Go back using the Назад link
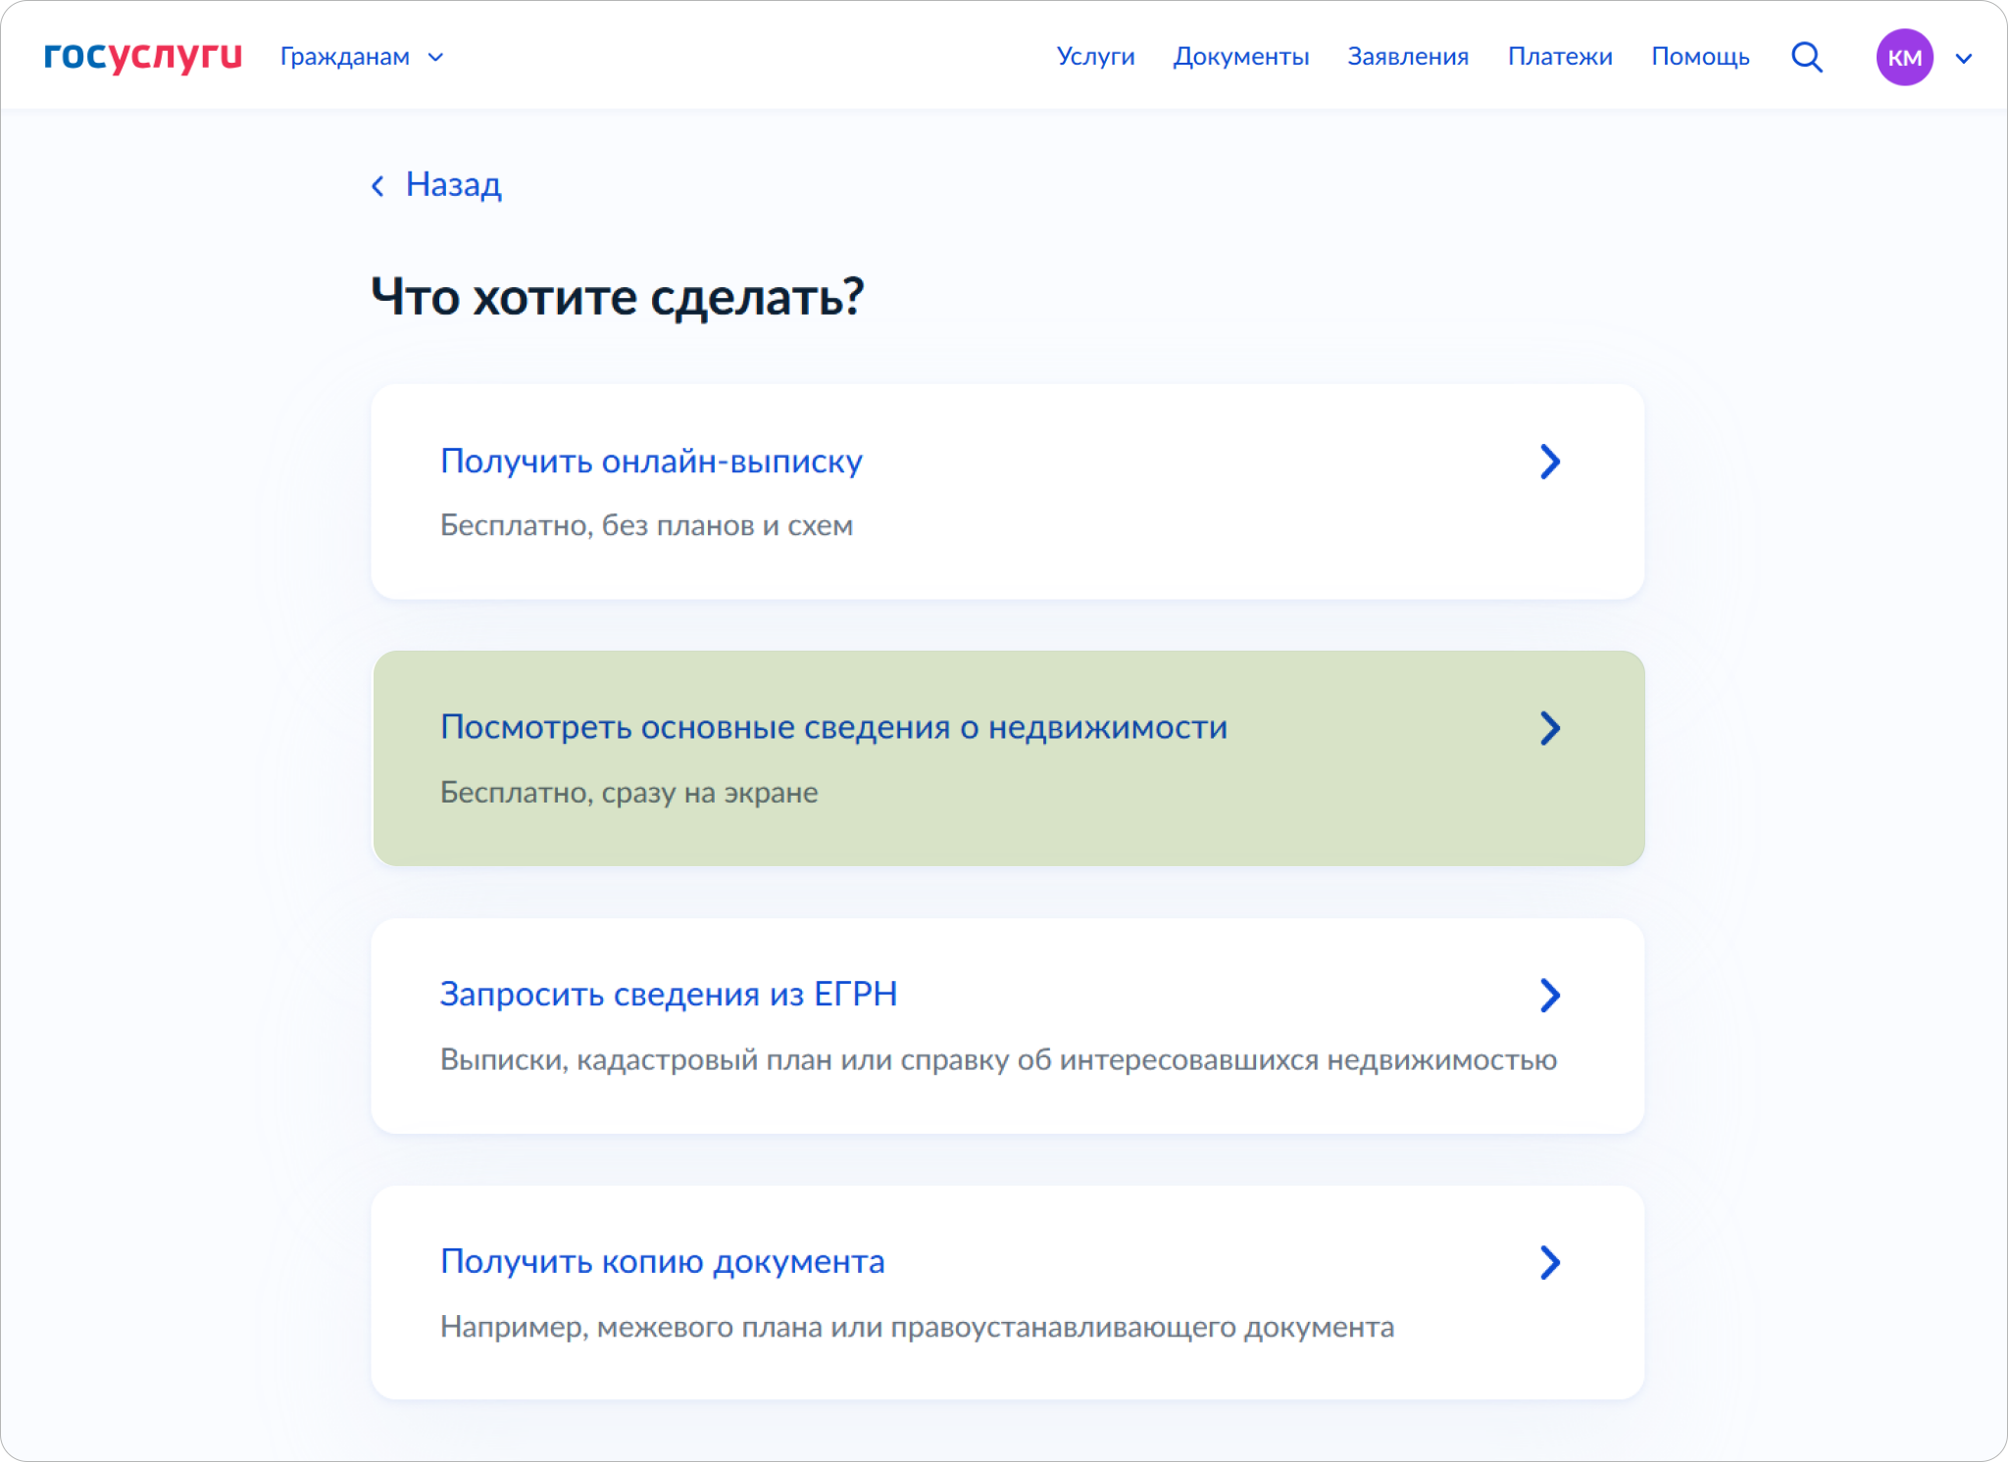The height and width of the screenshot is (1462, 2008). point(453,184)
